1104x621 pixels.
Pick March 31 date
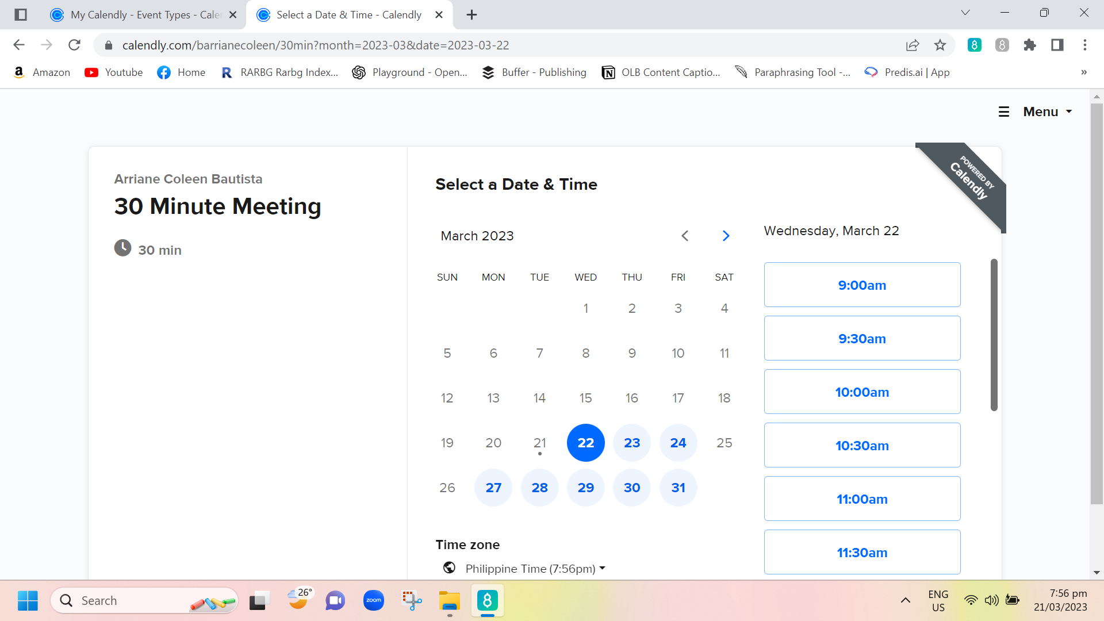678,488
